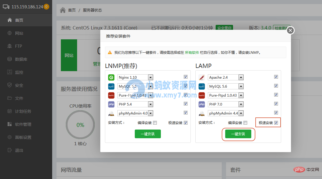Click the shield icon for 安全
Viewport: 322px width, 179px height.
tap(10, 85)
